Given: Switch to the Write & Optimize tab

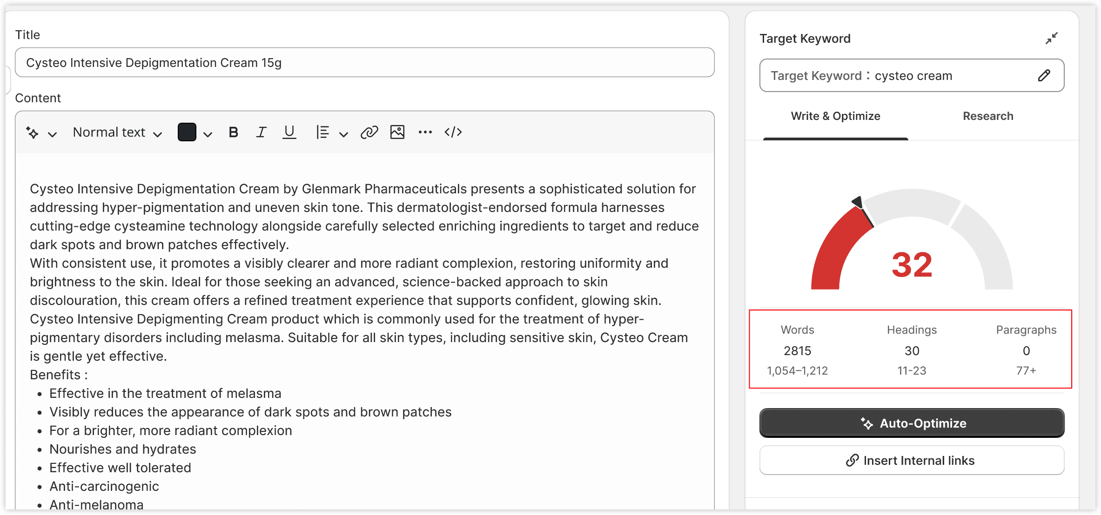Looking at the screenshot, I should pyautogui.click(x=836, y=116).
